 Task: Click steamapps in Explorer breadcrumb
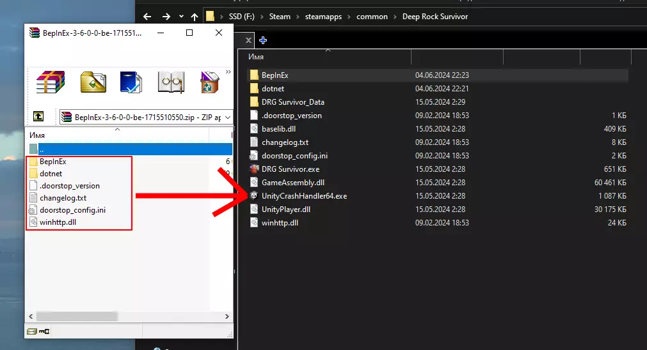[x=324, y=17]
